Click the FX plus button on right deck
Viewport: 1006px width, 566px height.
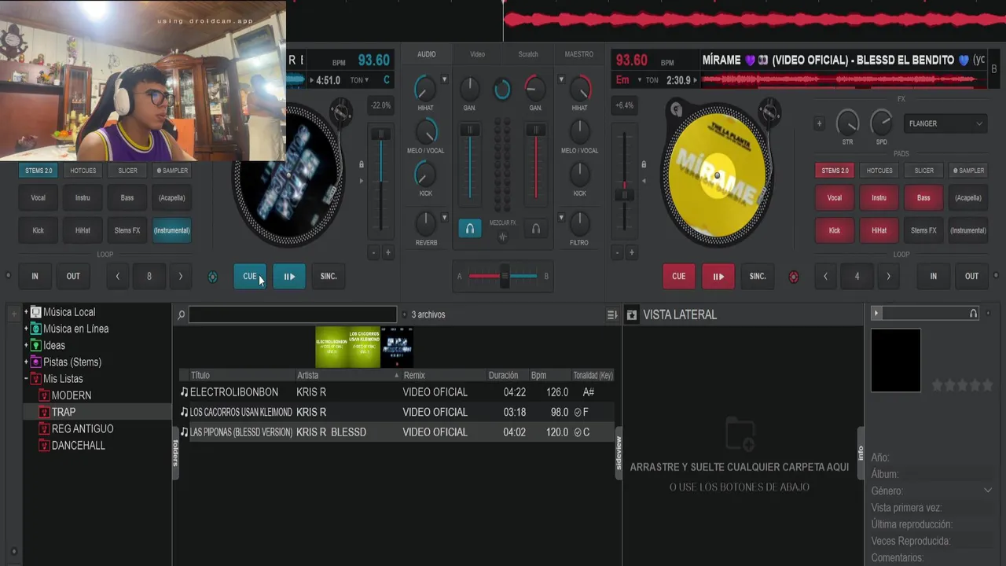coord(819,123)
